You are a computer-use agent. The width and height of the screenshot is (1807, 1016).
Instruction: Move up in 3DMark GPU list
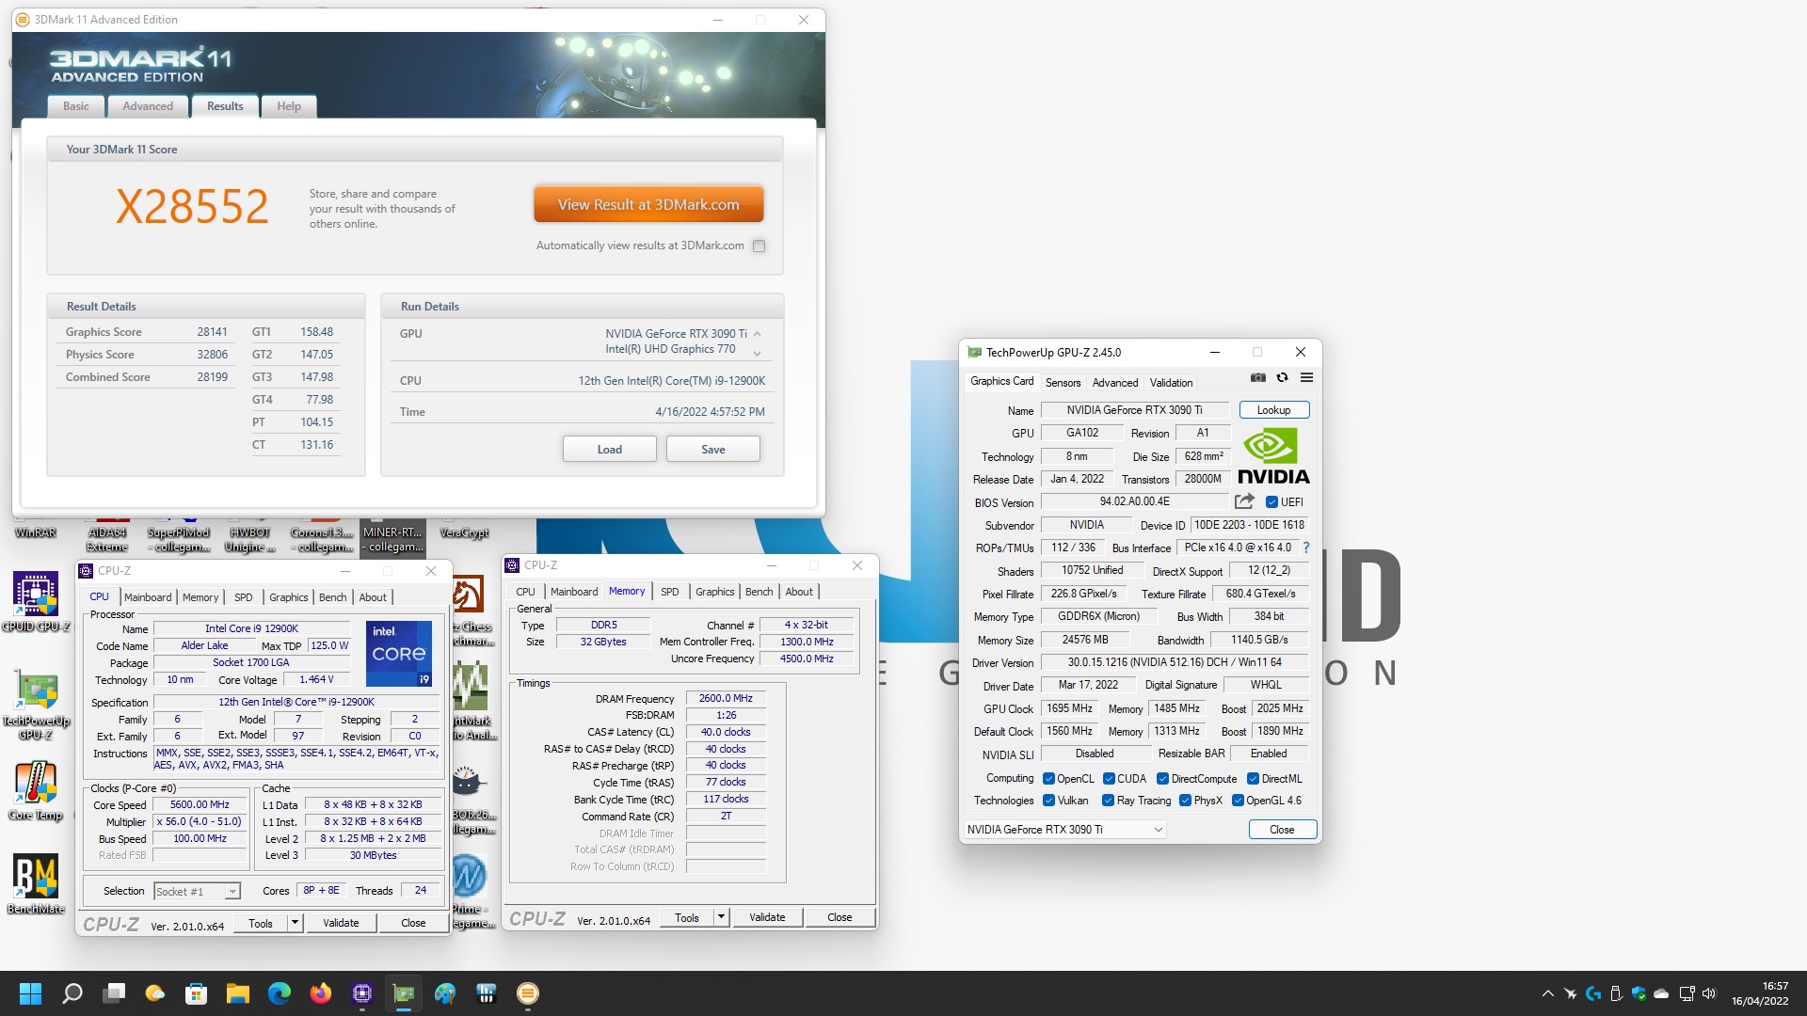pyautogui.click(x=757, y=334)
